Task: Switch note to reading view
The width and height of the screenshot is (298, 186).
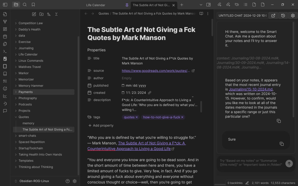Action: coord(201,14)
